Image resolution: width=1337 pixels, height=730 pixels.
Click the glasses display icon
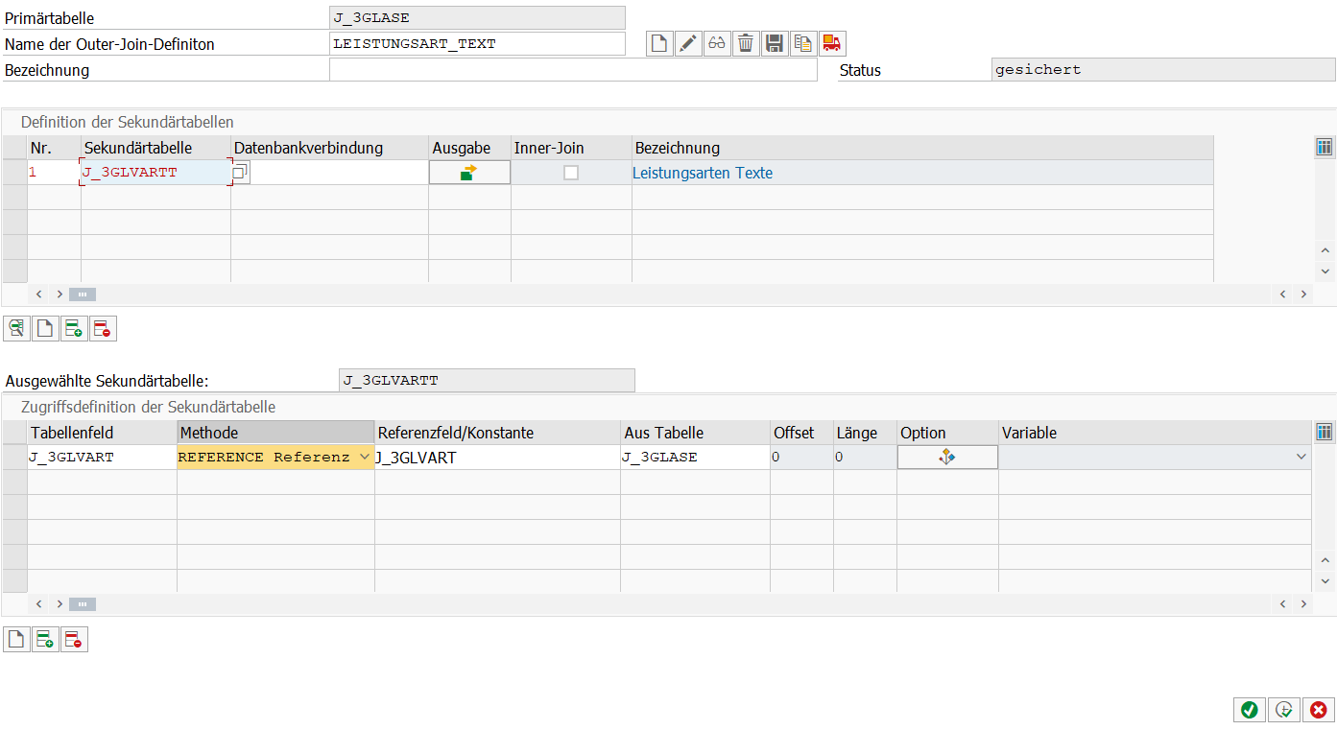coord(717,43)
